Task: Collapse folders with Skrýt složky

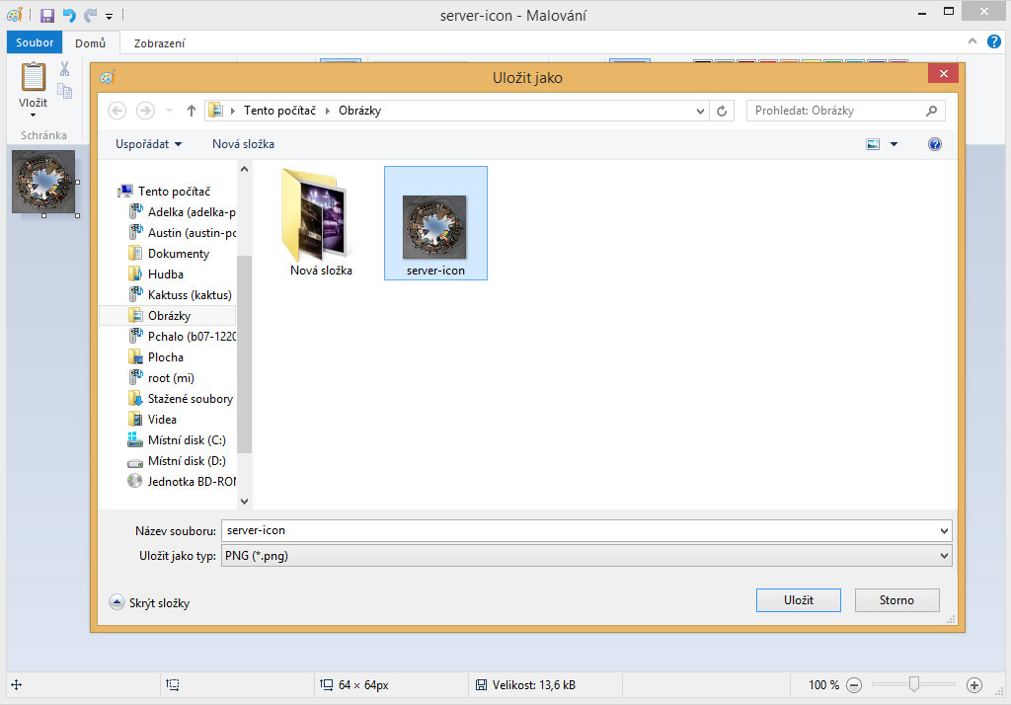Action: tap(149, 602)
